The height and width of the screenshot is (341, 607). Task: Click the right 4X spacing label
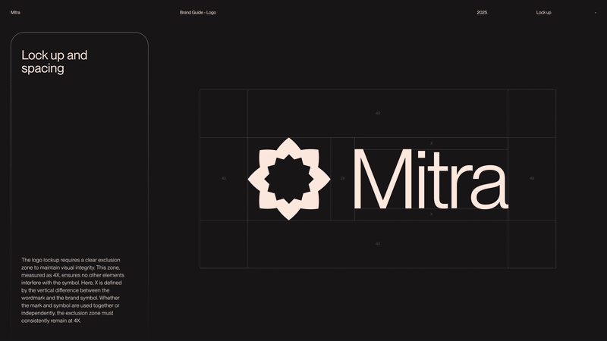(x=532, y=179)
